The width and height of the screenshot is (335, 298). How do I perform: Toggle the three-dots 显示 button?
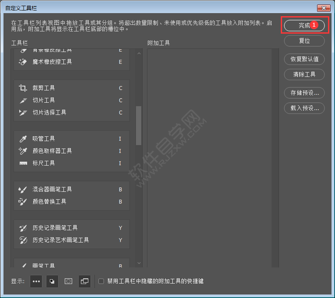coord(36,281)
